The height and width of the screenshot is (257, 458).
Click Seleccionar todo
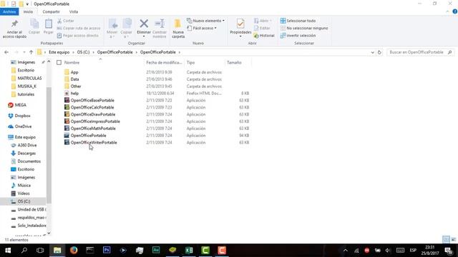298,21
